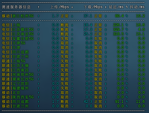Select server name 江苏无锡
The height and width of the screenshot is (113, 149).
20,66
